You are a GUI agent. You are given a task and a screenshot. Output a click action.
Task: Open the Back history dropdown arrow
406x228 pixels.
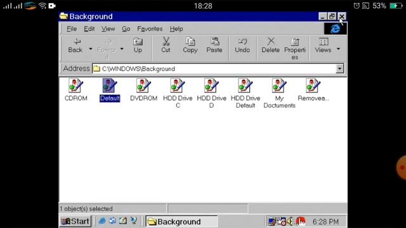pos(91,49)
